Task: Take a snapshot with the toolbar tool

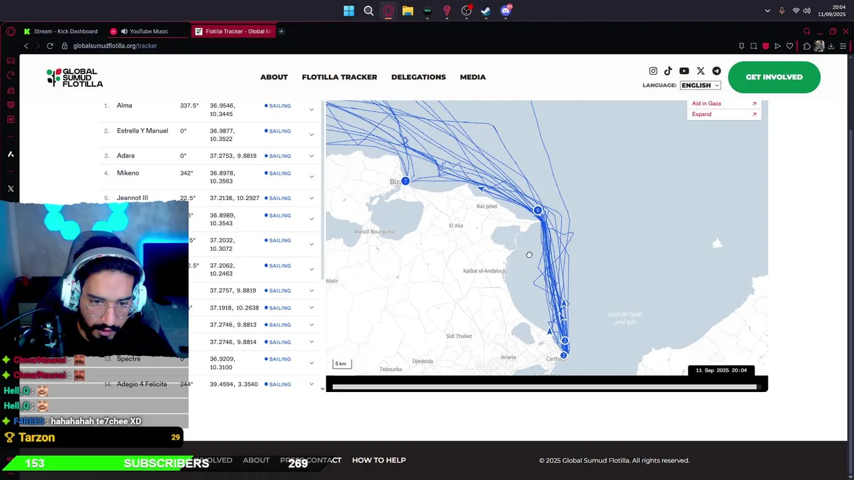Action: click(x=753, y=46)
